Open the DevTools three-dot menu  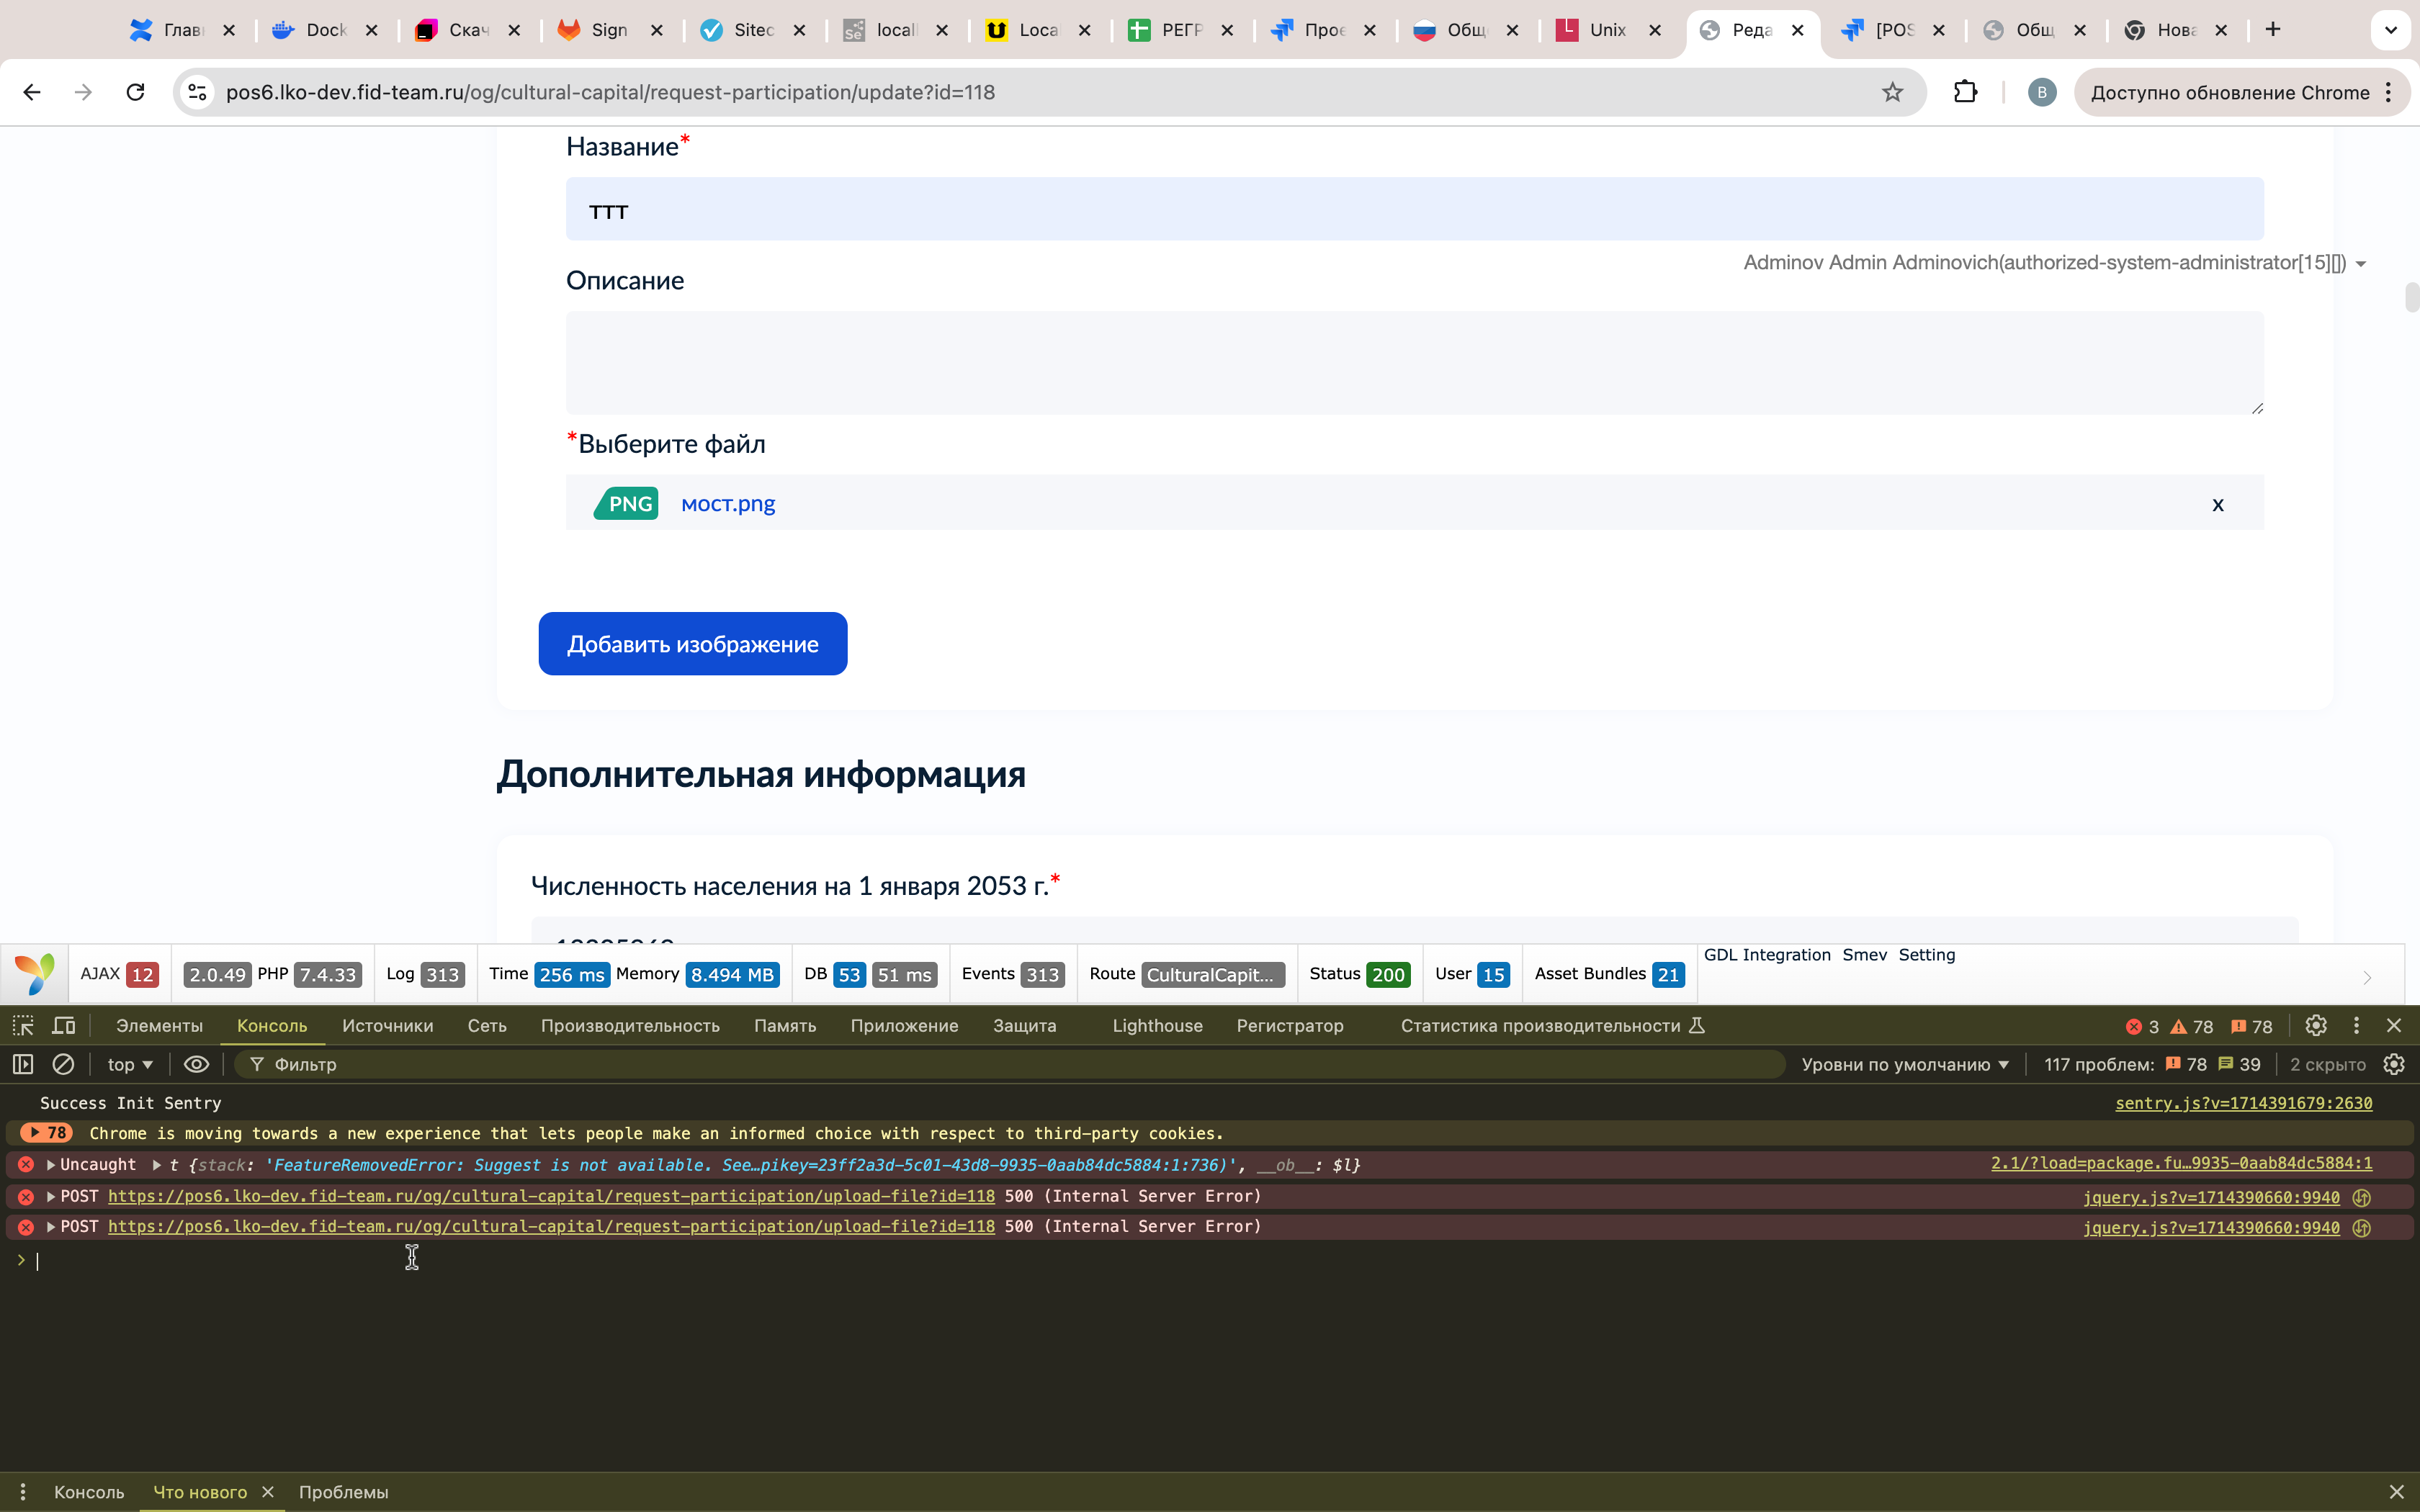coord(2356,1025)
